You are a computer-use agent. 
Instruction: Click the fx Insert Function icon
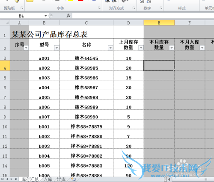tap(68, 15)
